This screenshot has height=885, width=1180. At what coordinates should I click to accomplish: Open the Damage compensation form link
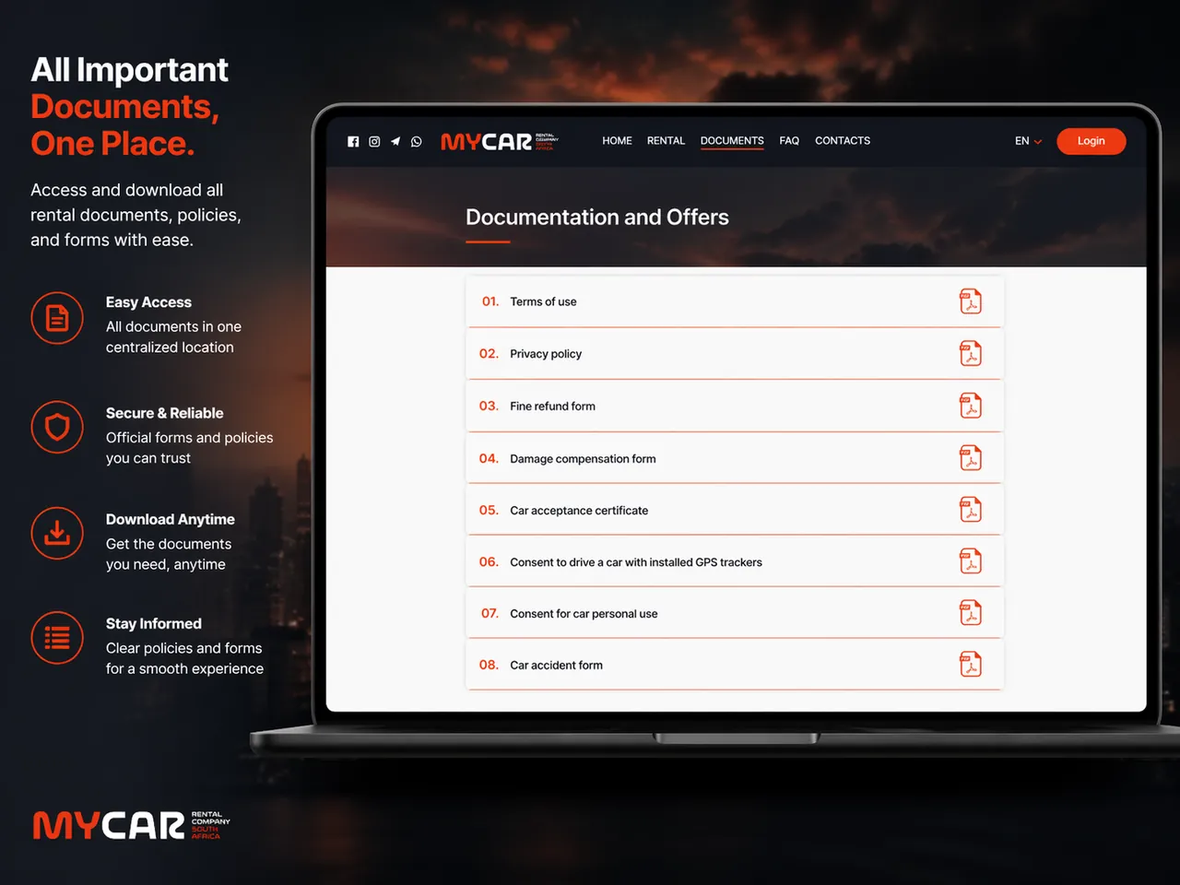(x=583, y=459)
